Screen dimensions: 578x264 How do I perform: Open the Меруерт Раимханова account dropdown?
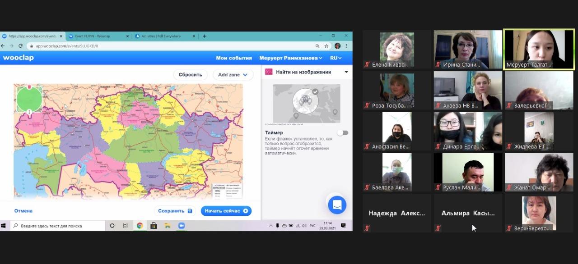[x=291, y=58]
